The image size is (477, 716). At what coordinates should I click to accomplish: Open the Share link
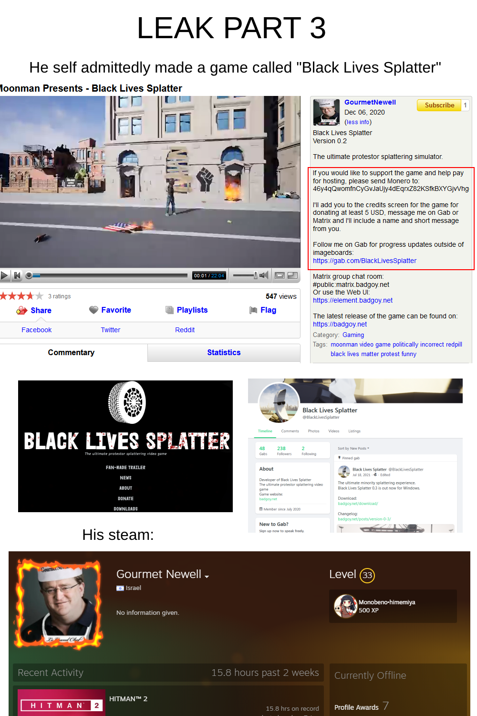point(41,310)
